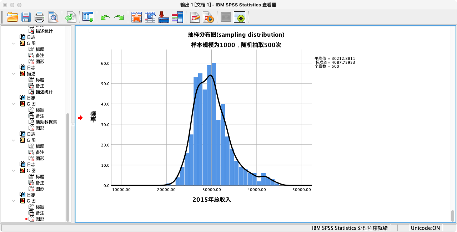Viewport: 457px width, 232px height.
Task: Select the 日志 entry just above the 描述 node
Action: [31, 68]
